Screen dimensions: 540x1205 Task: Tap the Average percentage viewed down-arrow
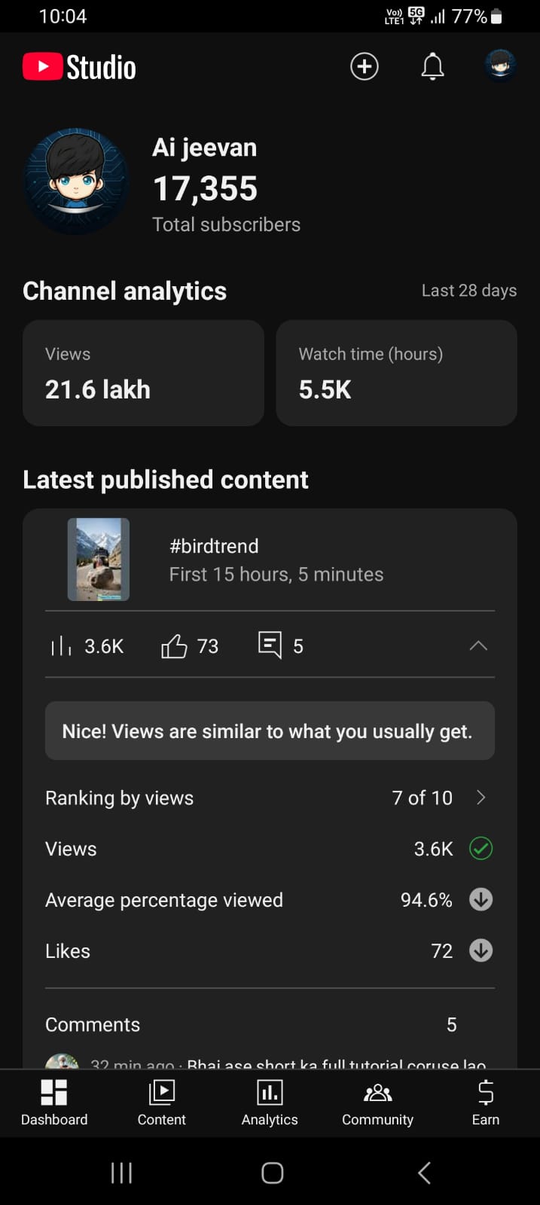click(x=481, y=899)
